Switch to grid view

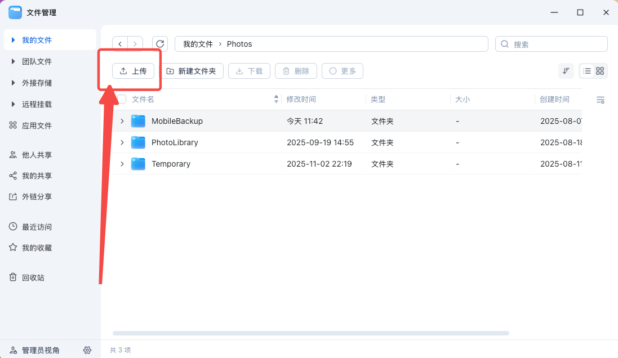[x=600, y=71]
